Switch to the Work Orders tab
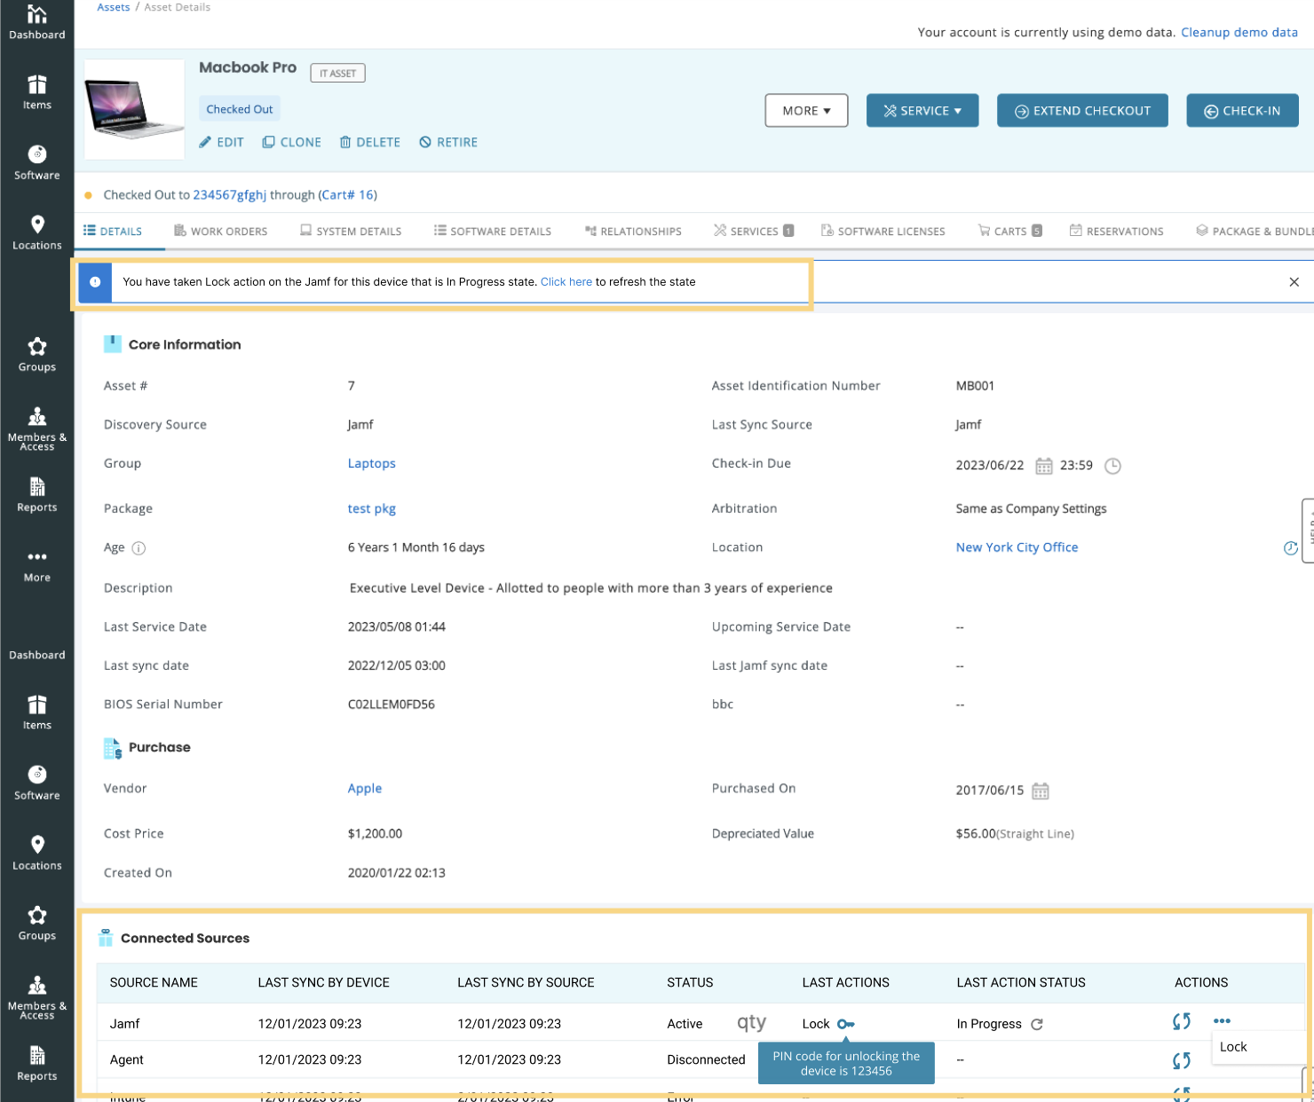The width and height of the screenshot is (1314, 1102). click(220, 232)
